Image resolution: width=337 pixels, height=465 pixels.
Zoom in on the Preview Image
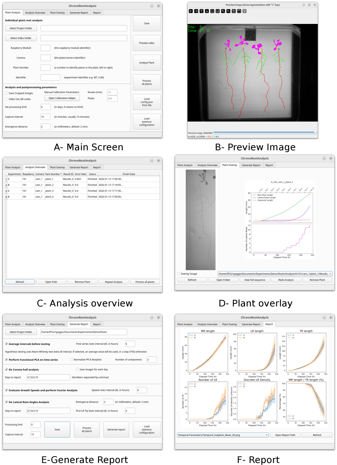223,11
